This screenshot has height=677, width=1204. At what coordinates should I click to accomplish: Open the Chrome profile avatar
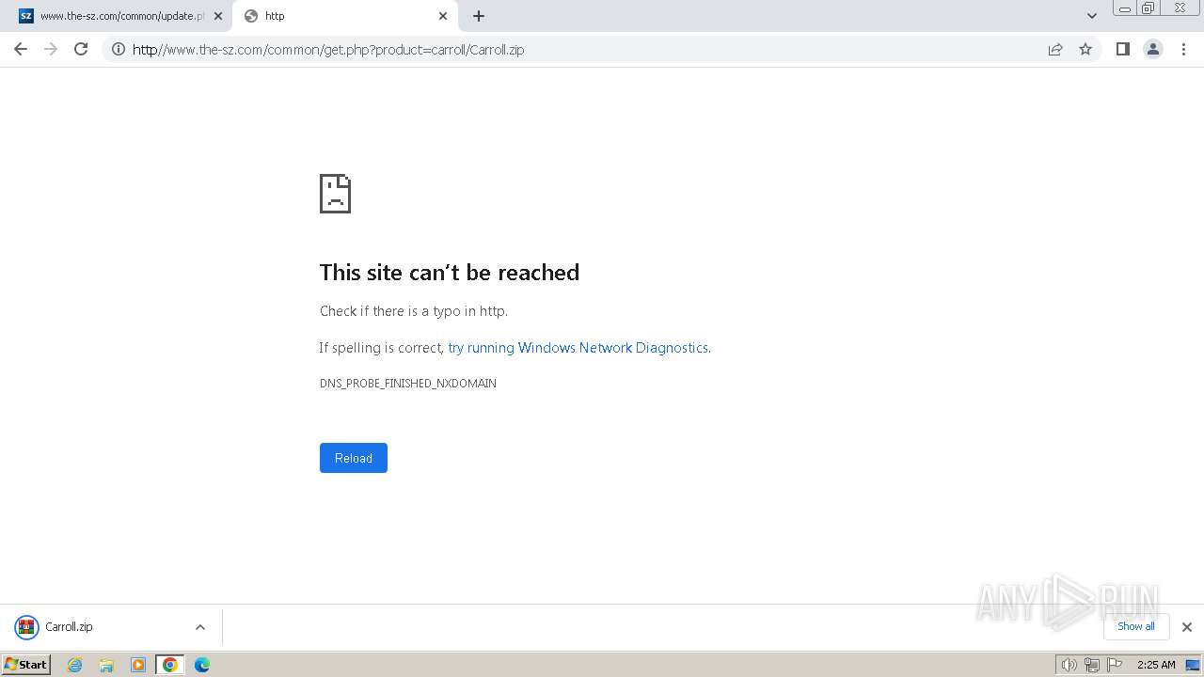pyautogui.click(x=1153, y=49)
